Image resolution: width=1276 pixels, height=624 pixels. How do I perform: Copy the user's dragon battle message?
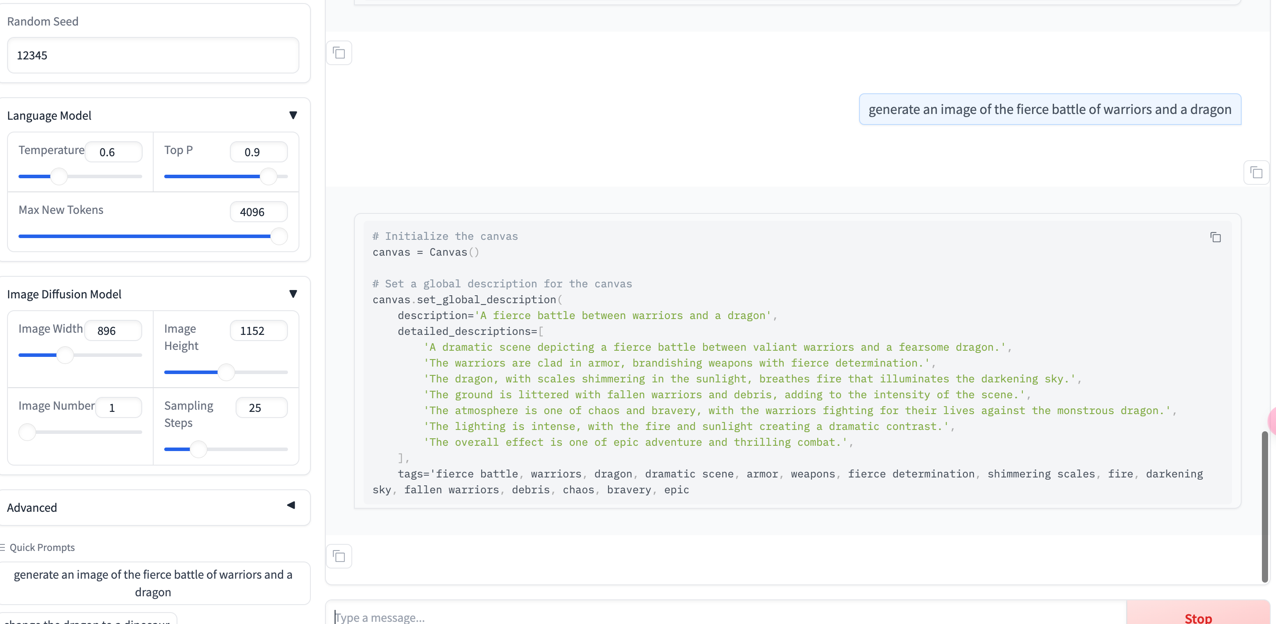click(1256, 173)
